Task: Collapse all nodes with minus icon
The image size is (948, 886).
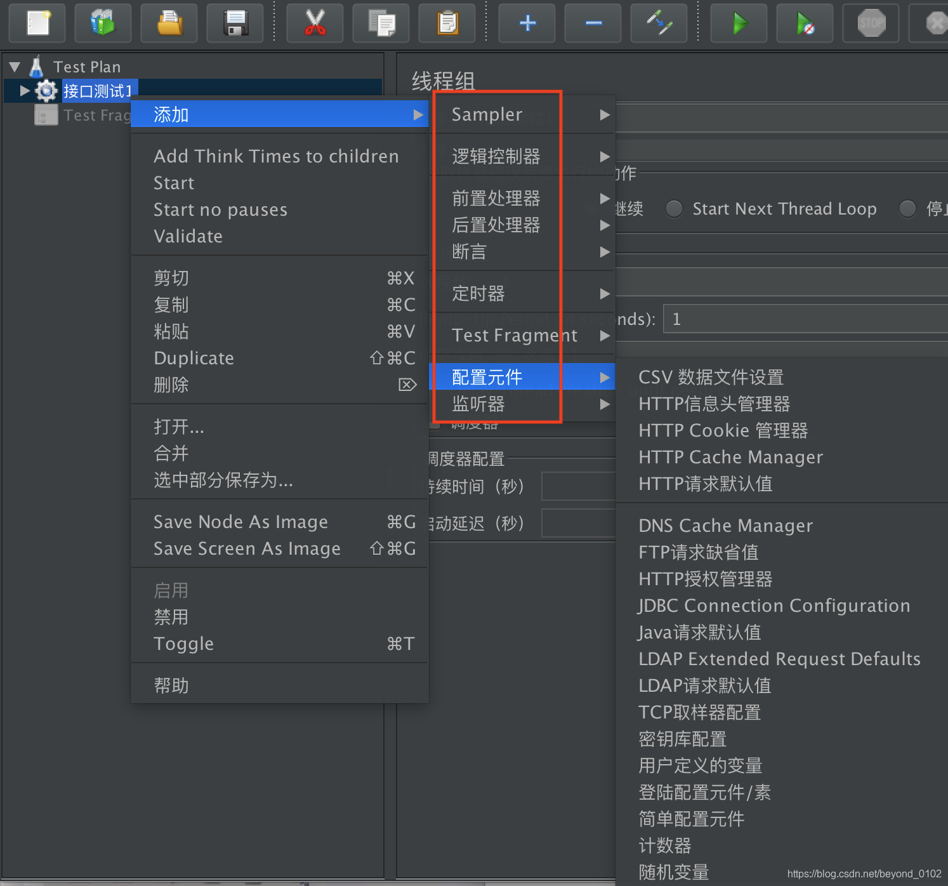Action: click(593, 23)
